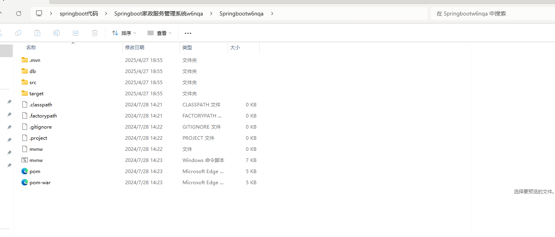555x237 pixels.
Task: Click size 0 KB in .gitignore row
Action: tap(251, 127)
